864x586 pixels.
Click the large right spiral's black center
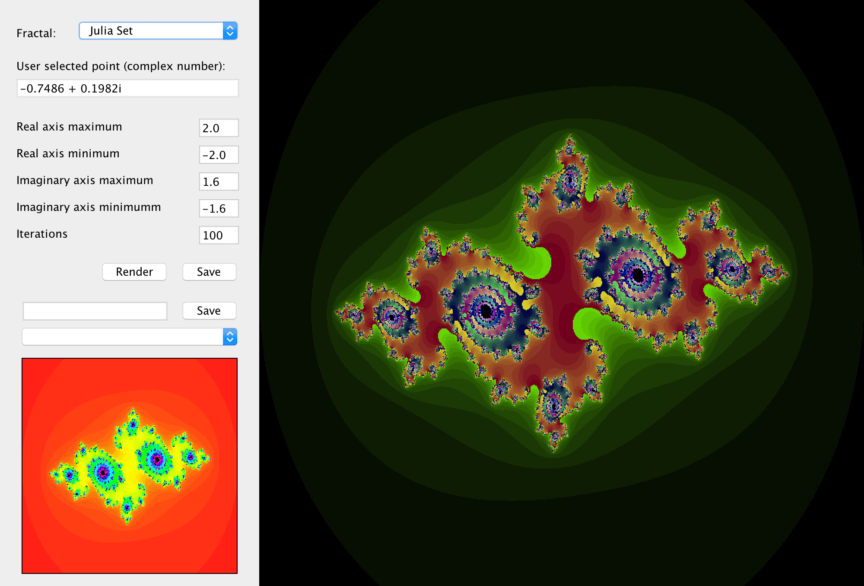638,275
